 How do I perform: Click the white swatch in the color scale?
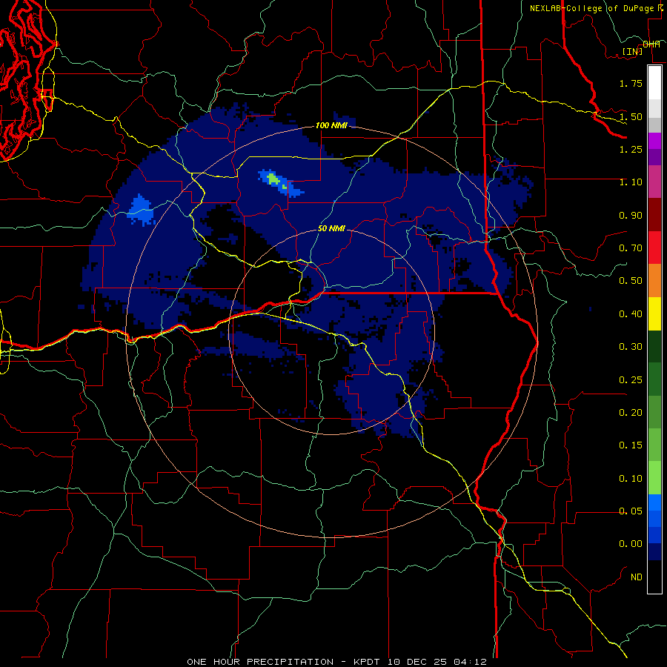654,82
